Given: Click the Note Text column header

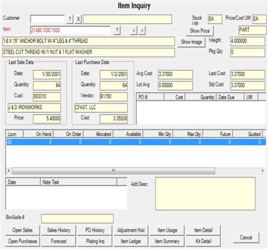Looking at the screenshot, I should [79, 182].
